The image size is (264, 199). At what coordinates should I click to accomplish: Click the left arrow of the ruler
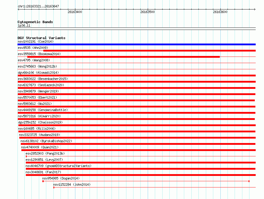(18, 9)
